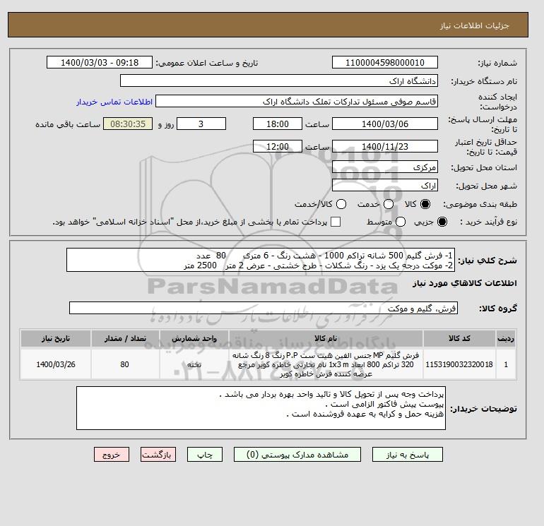Click the نام کالا column header
This screenshot has width=544, height=526.
coord(326,338)
